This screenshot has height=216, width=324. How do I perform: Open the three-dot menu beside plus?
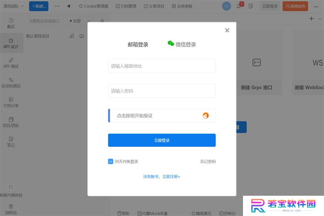[x=320, y=19]
